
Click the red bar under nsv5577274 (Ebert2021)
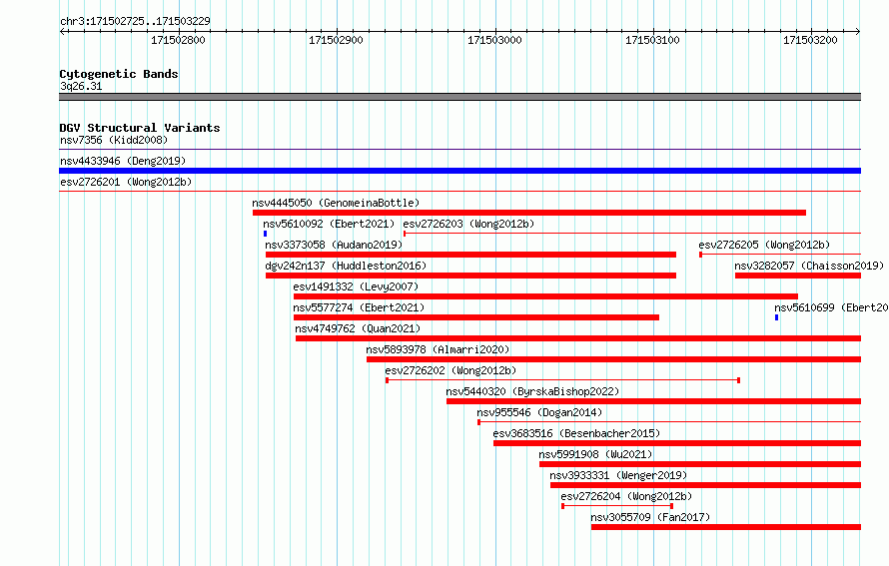click(476, 317)
